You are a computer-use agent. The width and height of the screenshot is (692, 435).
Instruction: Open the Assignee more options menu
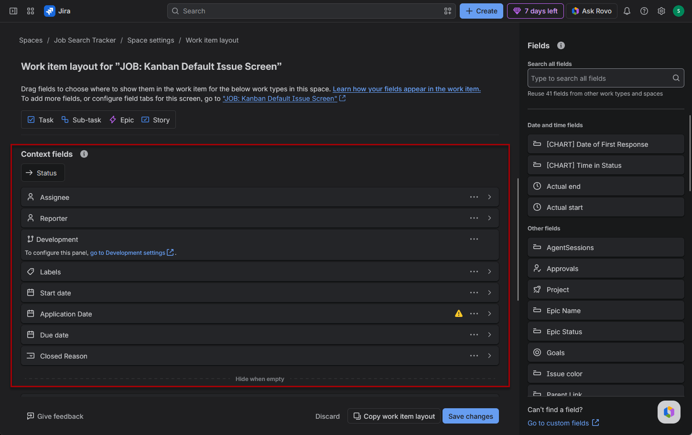tap(474, 197)
